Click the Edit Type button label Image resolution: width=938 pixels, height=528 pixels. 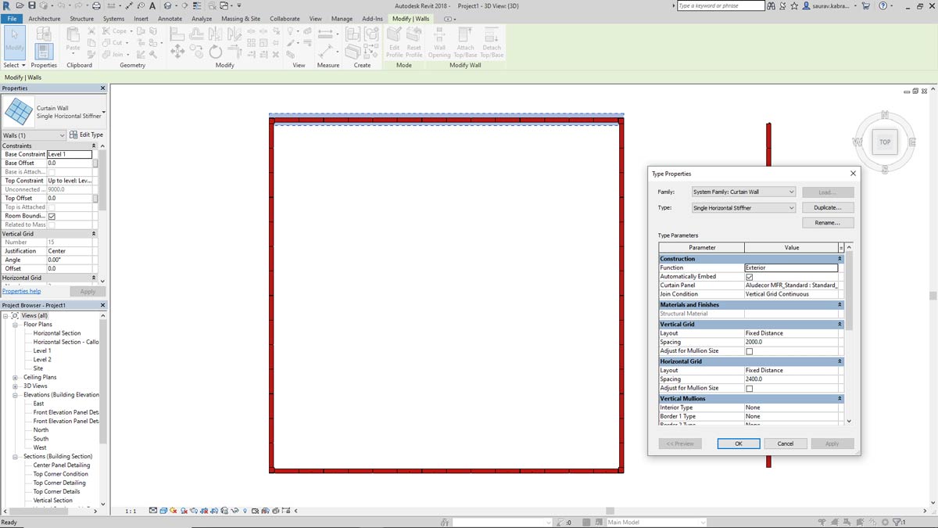click(x=91, y=135)
